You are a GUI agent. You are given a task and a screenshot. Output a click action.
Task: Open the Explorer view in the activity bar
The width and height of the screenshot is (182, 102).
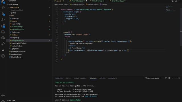(3, 2)
